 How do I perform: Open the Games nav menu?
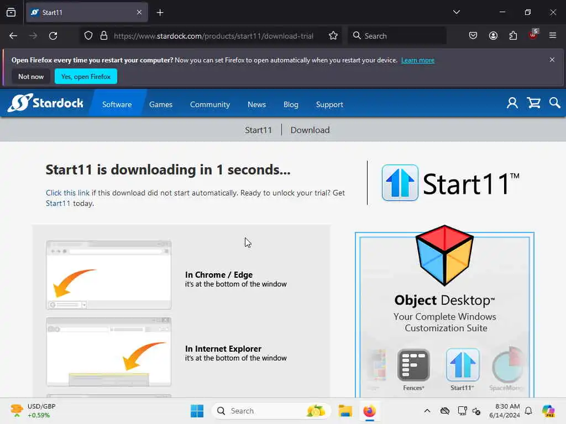[161, 104]
